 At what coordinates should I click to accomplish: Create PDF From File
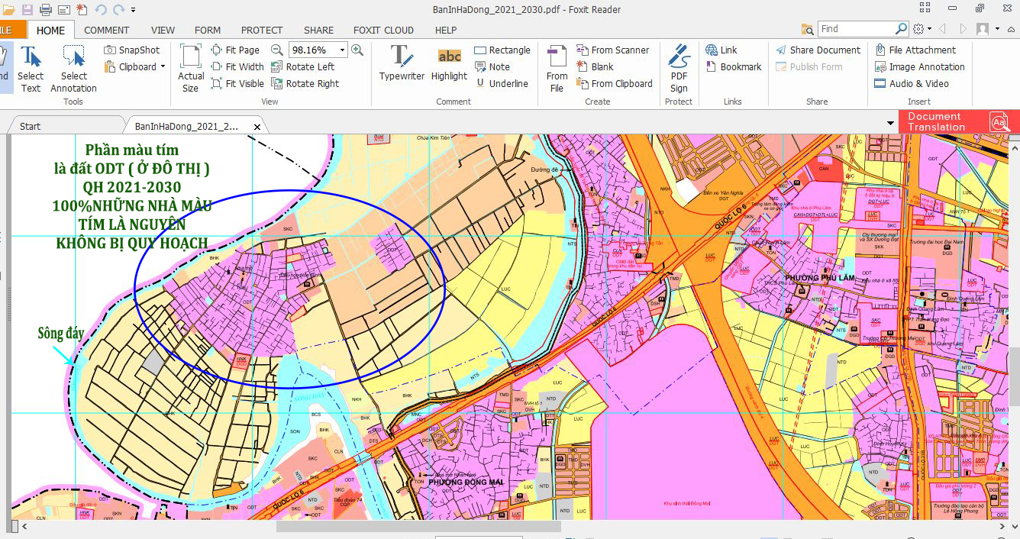pyautogui.click(x=557, y=69)
